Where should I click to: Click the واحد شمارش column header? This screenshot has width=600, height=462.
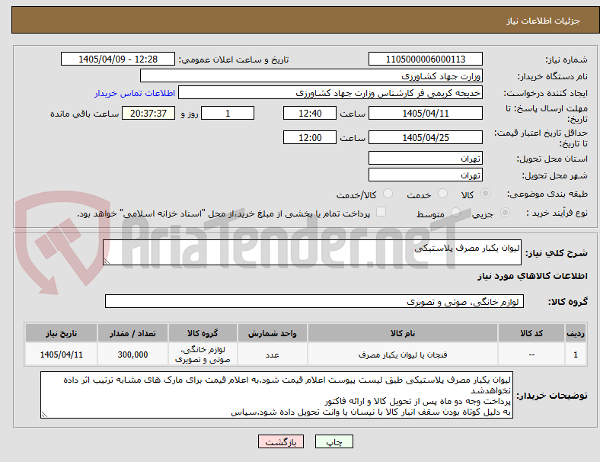click(272, 333)
